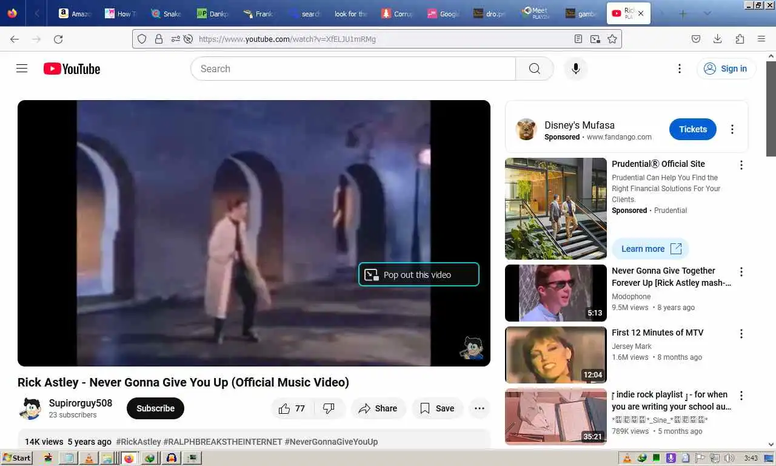776x466 pixels.
Task: Open the YouTube guide hamburger menu
Action: click(22, 69)
